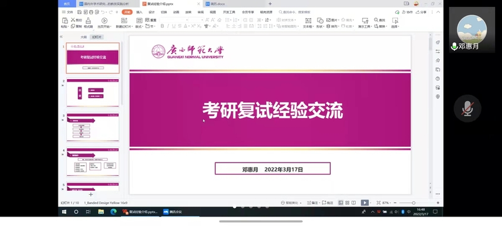Click the Format Painter (格式刷) icon

pyautogui.click(x=88, y=21)
